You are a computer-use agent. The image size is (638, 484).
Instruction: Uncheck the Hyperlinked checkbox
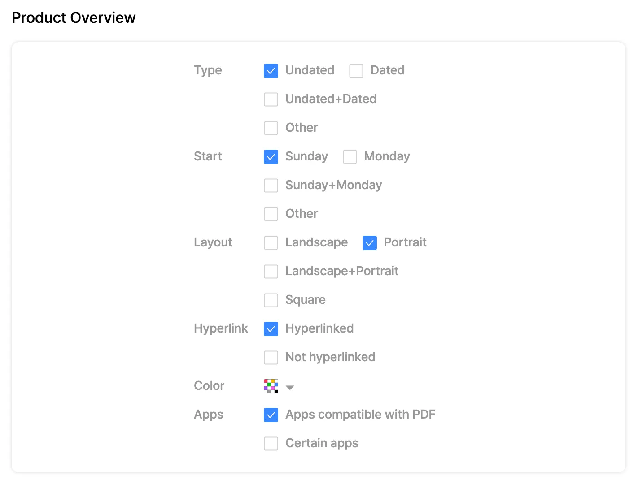271,329
